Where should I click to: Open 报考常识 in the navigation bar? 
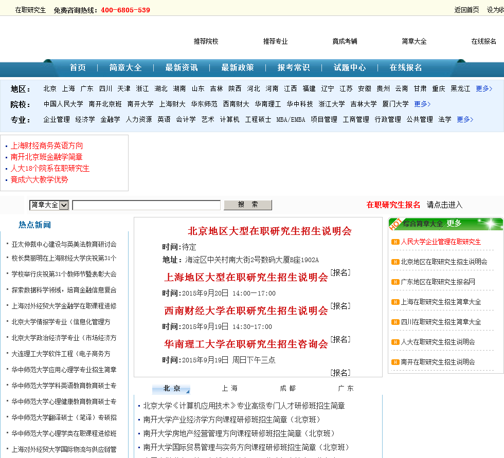click(x=294, y=67)
